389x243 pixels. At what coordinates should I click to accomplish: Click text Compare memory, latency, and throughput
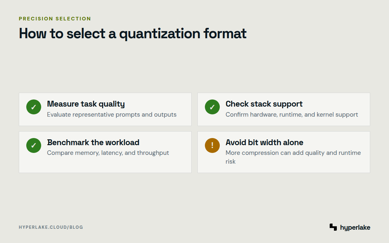(x=108, y=153)
